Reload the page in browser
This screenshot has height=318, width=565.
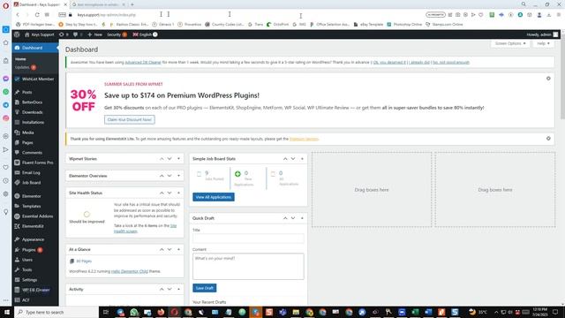tap(37, 15)
